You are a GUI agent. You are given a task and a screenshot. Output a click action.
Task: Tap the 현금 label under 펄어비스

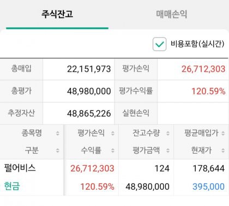click(11, 186)
